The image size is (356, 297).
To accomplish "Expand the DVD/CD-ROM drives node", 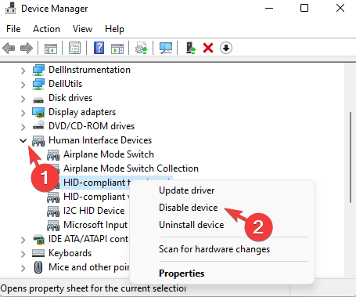I will (23, 127).
